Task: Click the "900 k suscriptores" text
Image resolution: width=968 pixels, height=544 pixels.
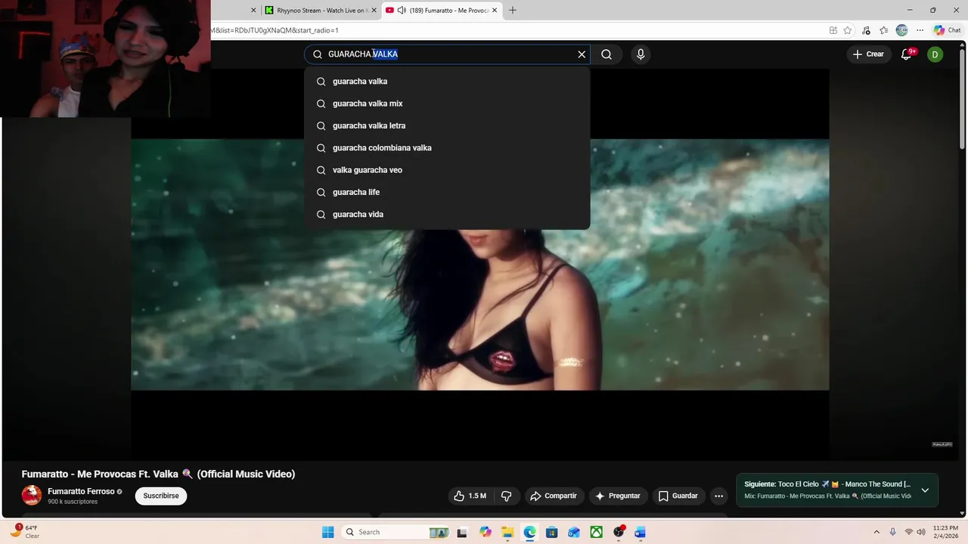Action: point(73,502)
